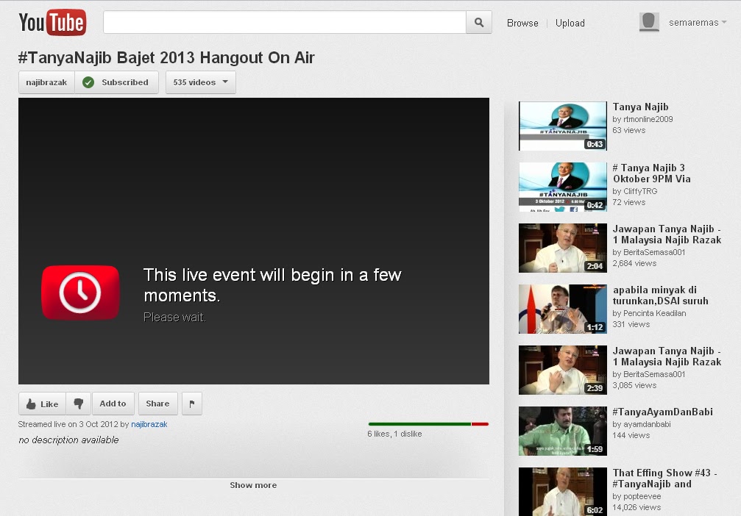This screenshot has width=741, height=516.
Task: Click the '#TanyaAyamDanBabi' title
Action: click(662, 412)
